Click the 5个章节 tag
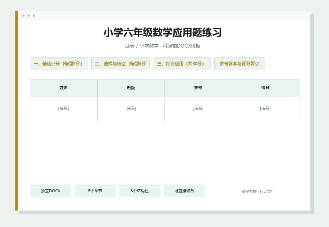The image size is (329, 227). (95, 191)
